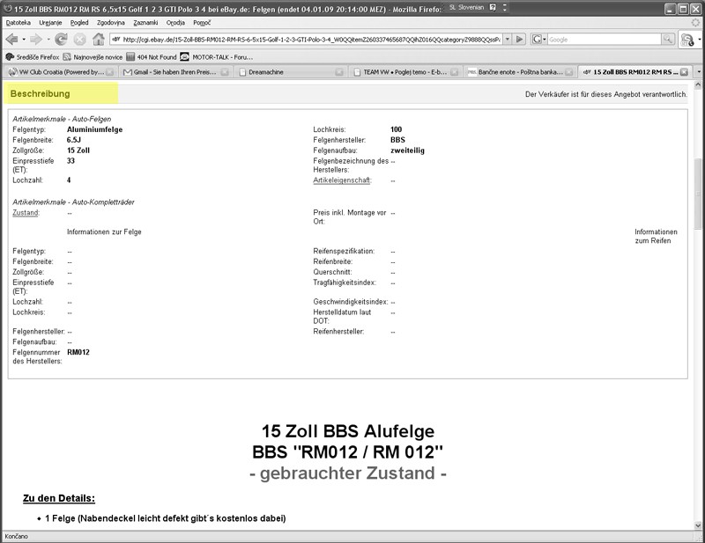Click the 'BBS' Felgenhersteller value
Screen dimensions: 705x543
coord(398,140)
